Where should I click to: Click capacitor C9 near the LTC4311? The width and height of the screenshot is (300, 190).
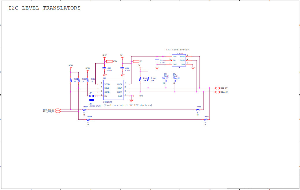[157, 60]
